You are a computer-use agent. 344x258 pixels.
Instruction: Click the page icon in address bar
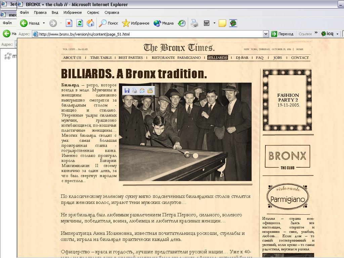(35, 34)
